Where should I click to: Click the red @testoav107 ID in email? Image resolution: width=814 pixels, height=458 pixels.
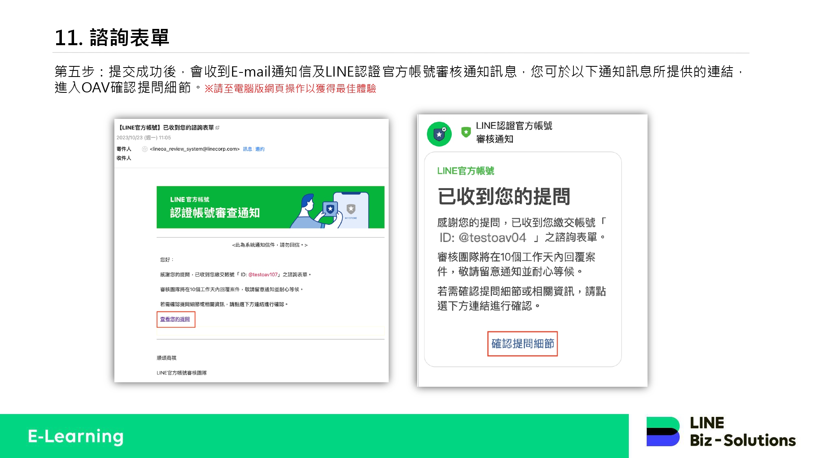pos(263,275)
